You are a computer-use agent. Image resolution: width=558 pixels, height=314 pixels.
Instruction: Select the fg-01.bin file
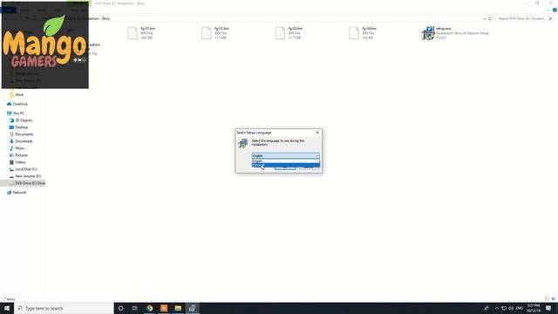(x=142, y=33)
